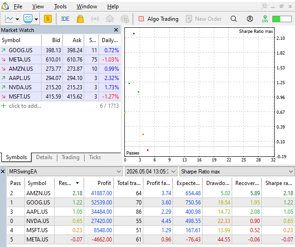
Task: Select GOOG.US pass 1 results row
Action: click(x=151, y=203)
